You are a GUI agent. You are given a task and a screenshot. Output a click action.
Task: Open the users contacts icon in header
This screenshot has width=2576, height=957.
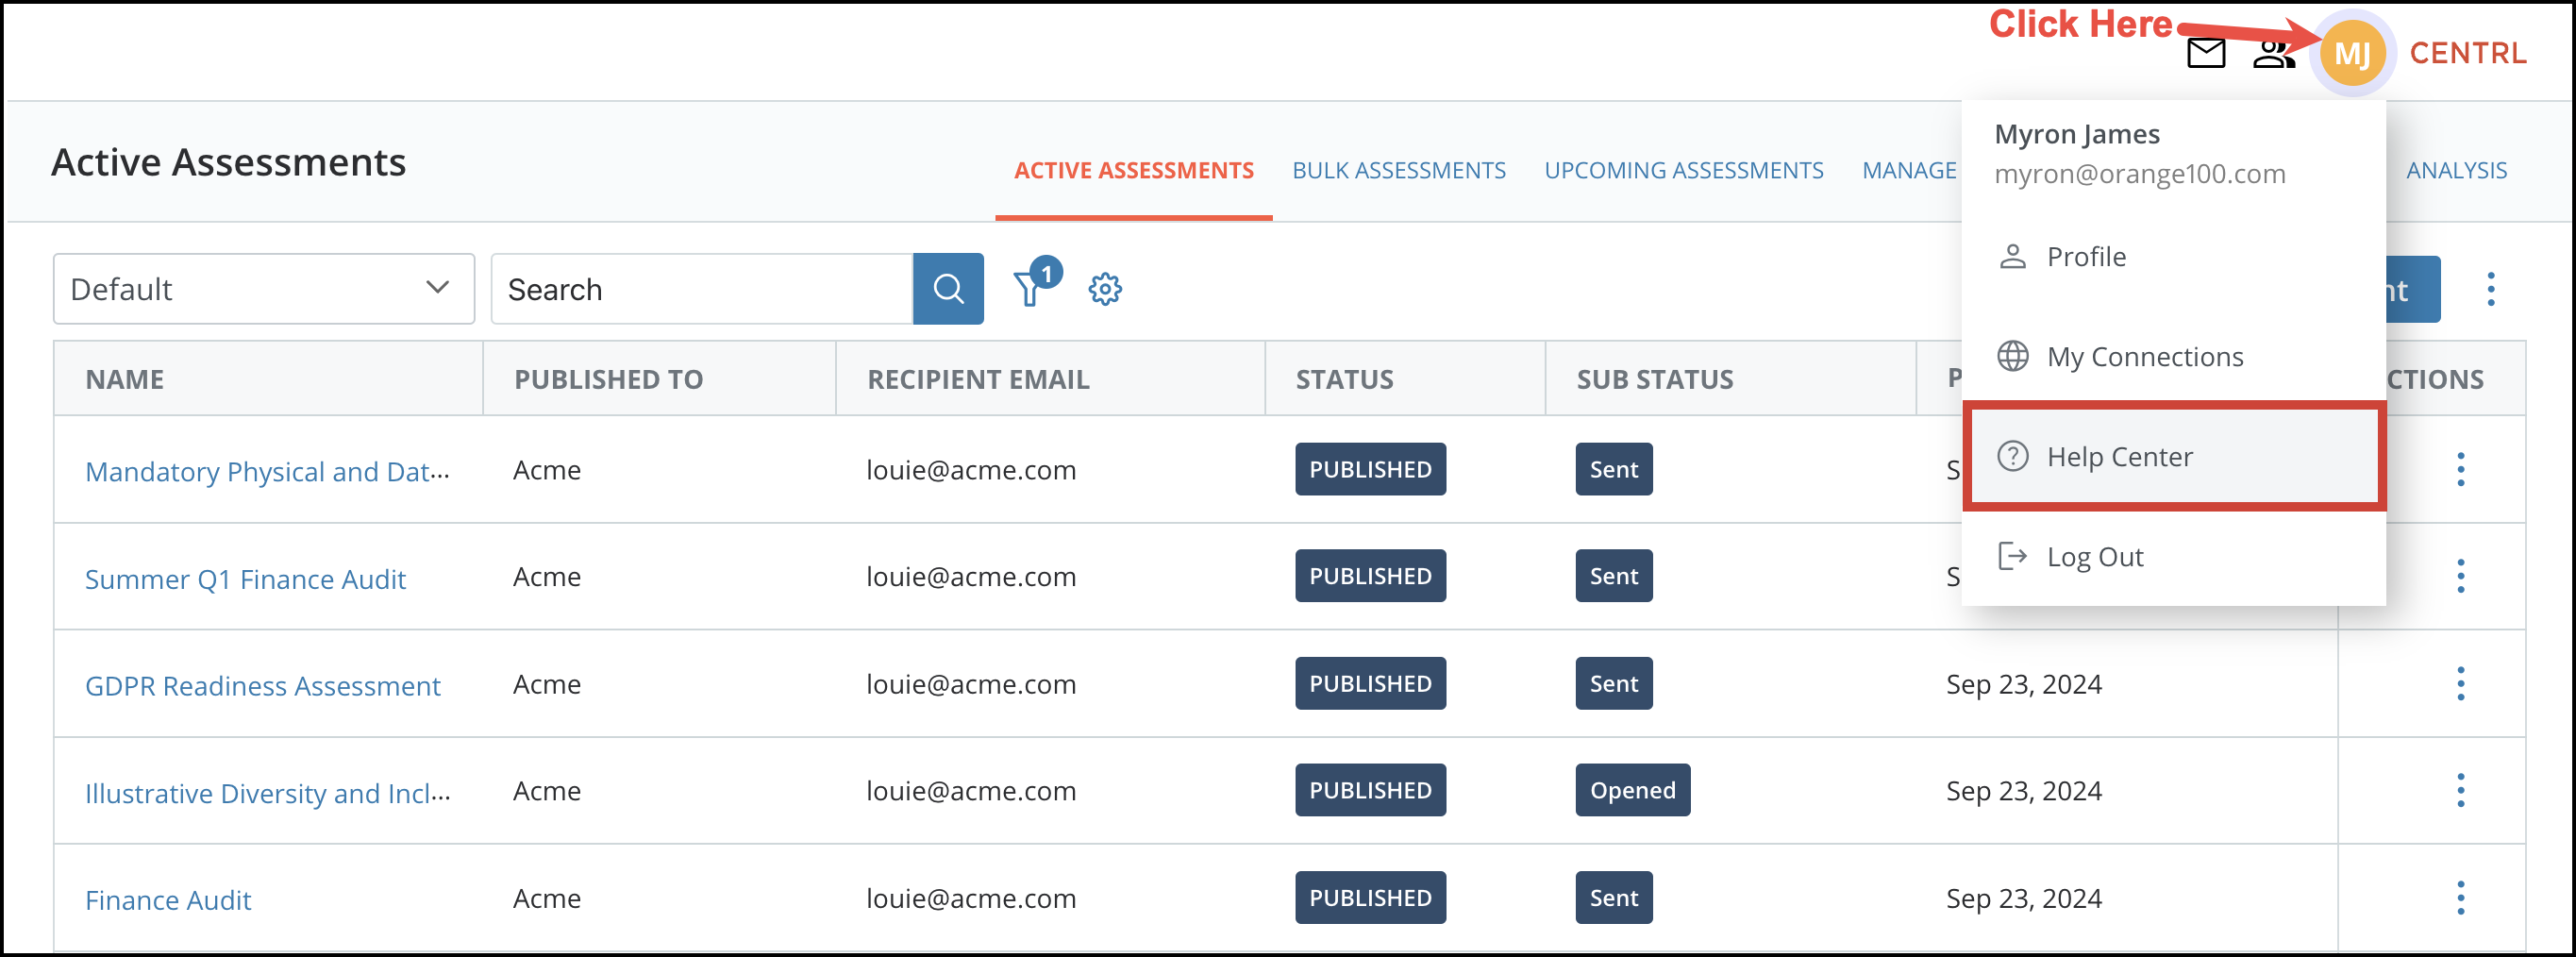pyautogui.click(x=2272, y=53)
